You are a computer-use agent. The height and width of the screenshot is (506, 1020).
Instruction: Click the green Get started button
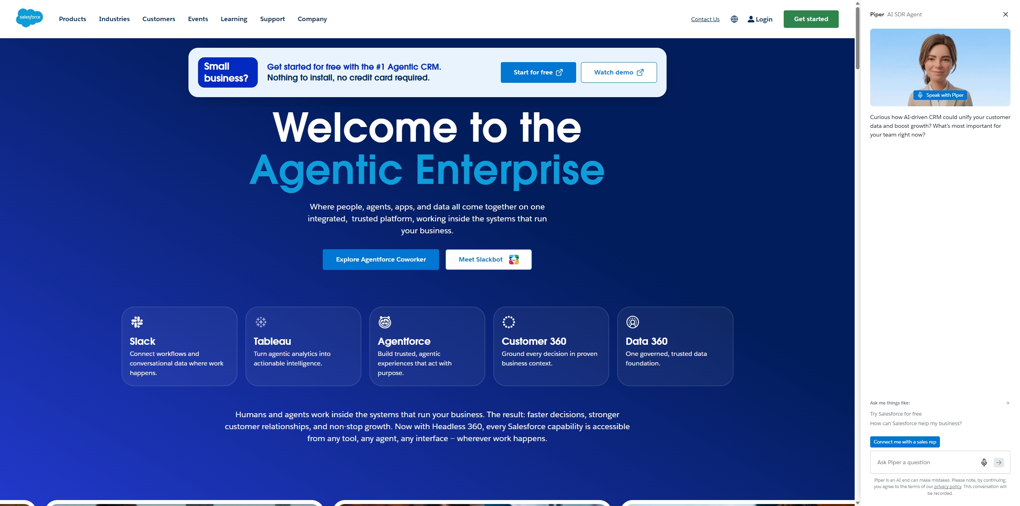pyautogui.click(x=811, y=19)
